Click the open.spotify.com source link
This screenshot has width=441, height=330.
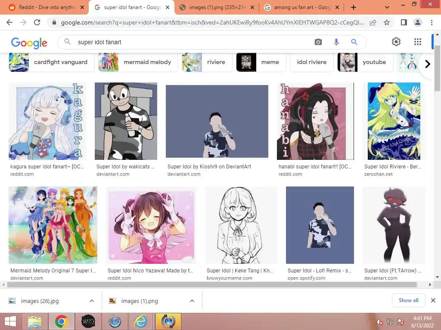coord(306,278)
